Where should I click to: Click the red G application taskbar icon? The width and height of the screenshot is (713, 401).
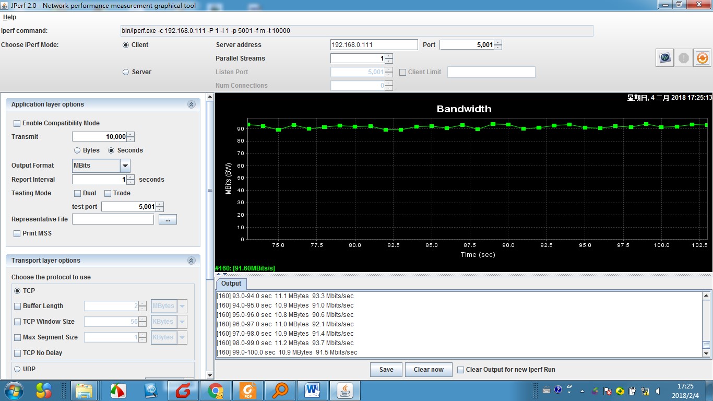pos(183,391)
